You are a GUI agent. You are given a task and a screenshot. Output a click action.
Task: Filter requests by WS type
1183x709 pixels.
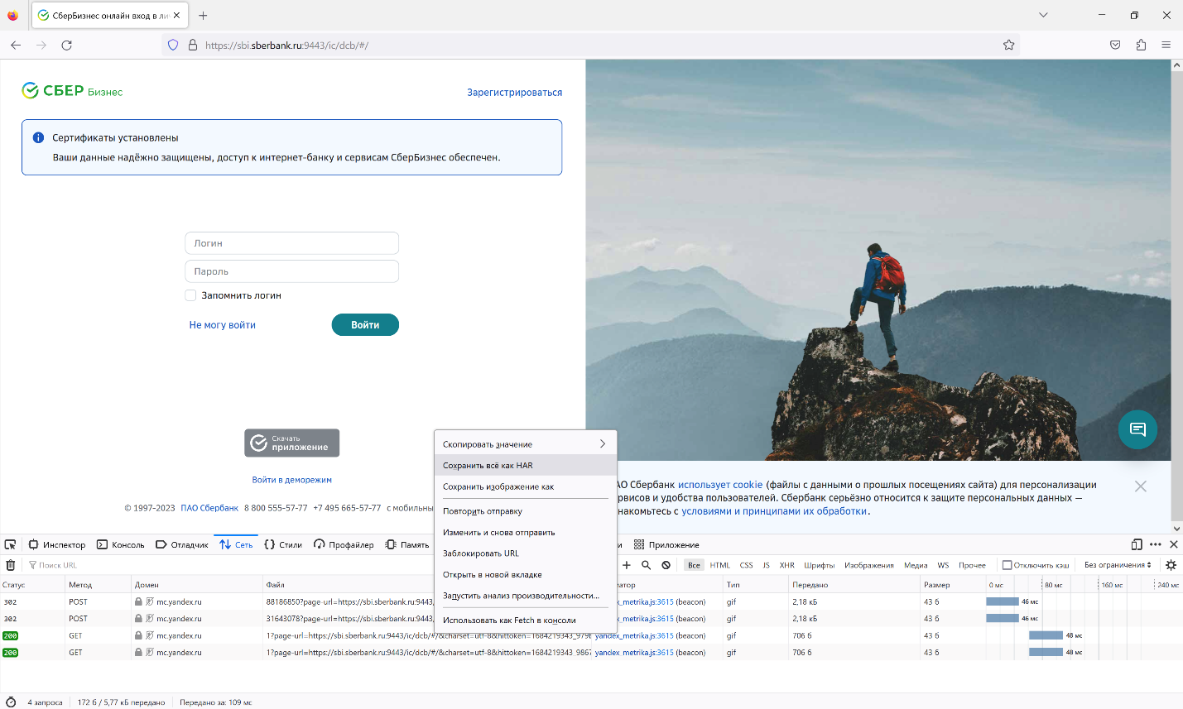pyautogui.click(x=943, y=565)
